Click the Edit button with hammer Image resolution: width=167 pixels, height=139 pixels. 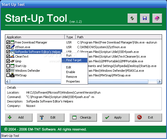(51, 117)
